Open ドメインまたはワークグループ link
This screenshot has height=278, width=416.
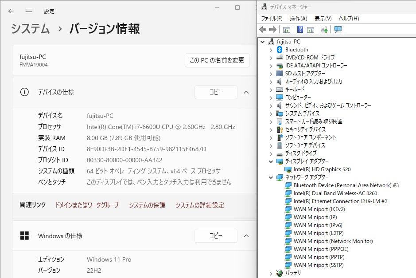[87, 205]
